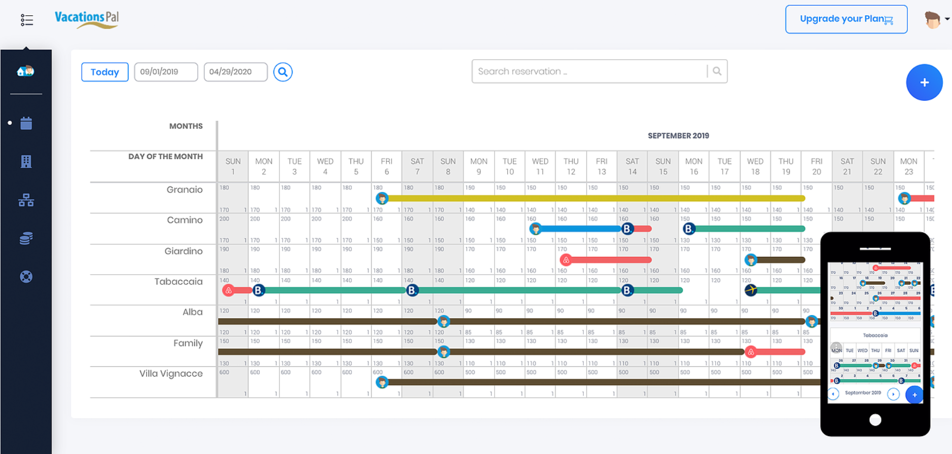
Task: Select the Villa Vignacce row label
Action: pyautogui.click(x=171, y=374)
